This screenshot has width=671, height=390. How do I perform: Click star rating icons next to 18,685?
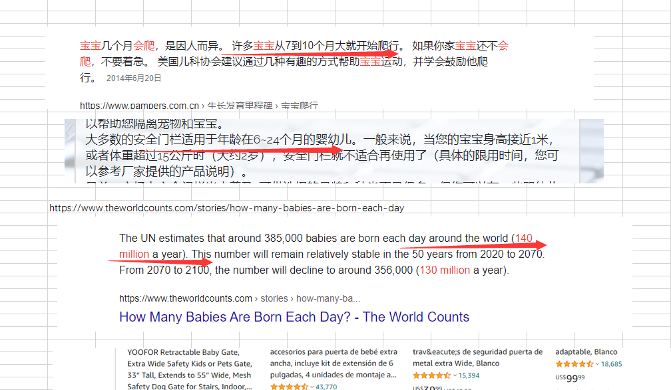point(574,364)
